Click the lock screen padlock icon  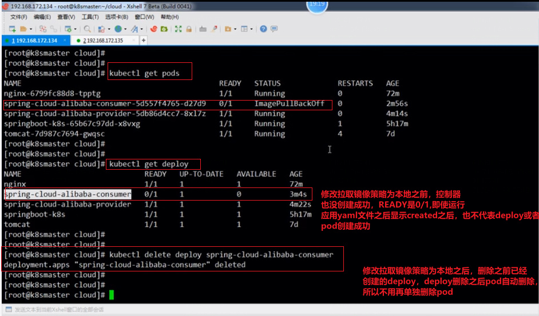(x=189, y=29)
